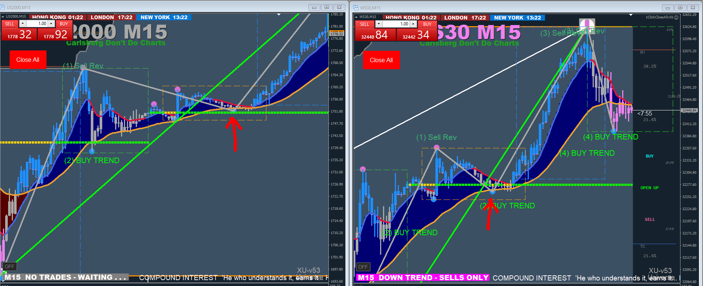Select '(1) Sell Rev' label on the US2000 chart
The image size is (703, 286).
(x=83, y=66)
